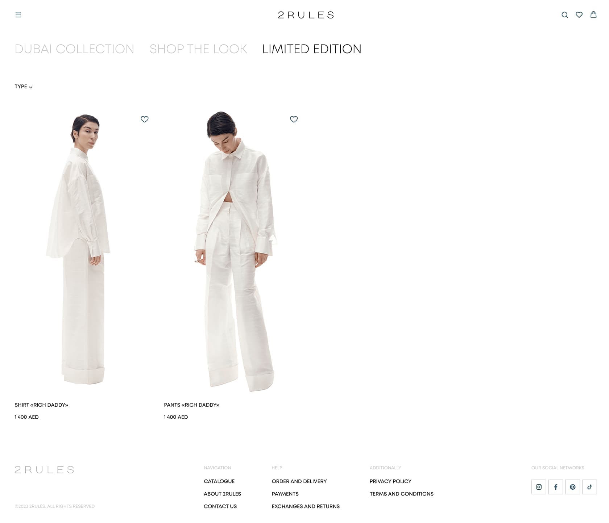The width and height of the screenshot is (609, 523).
Task: Expand the TYPE filter dropdown
Action: point(24,87)
